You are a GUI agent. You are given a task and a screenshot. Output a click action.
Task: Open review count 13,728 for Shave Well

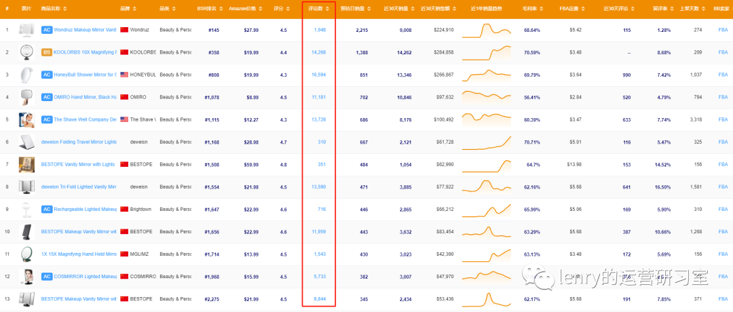[319, 119]
